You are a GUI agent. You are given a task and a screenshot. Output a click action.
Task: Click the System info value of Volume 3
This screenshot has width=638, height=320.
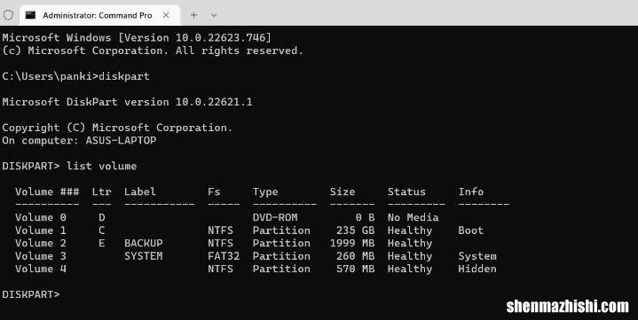pos(477,256)
